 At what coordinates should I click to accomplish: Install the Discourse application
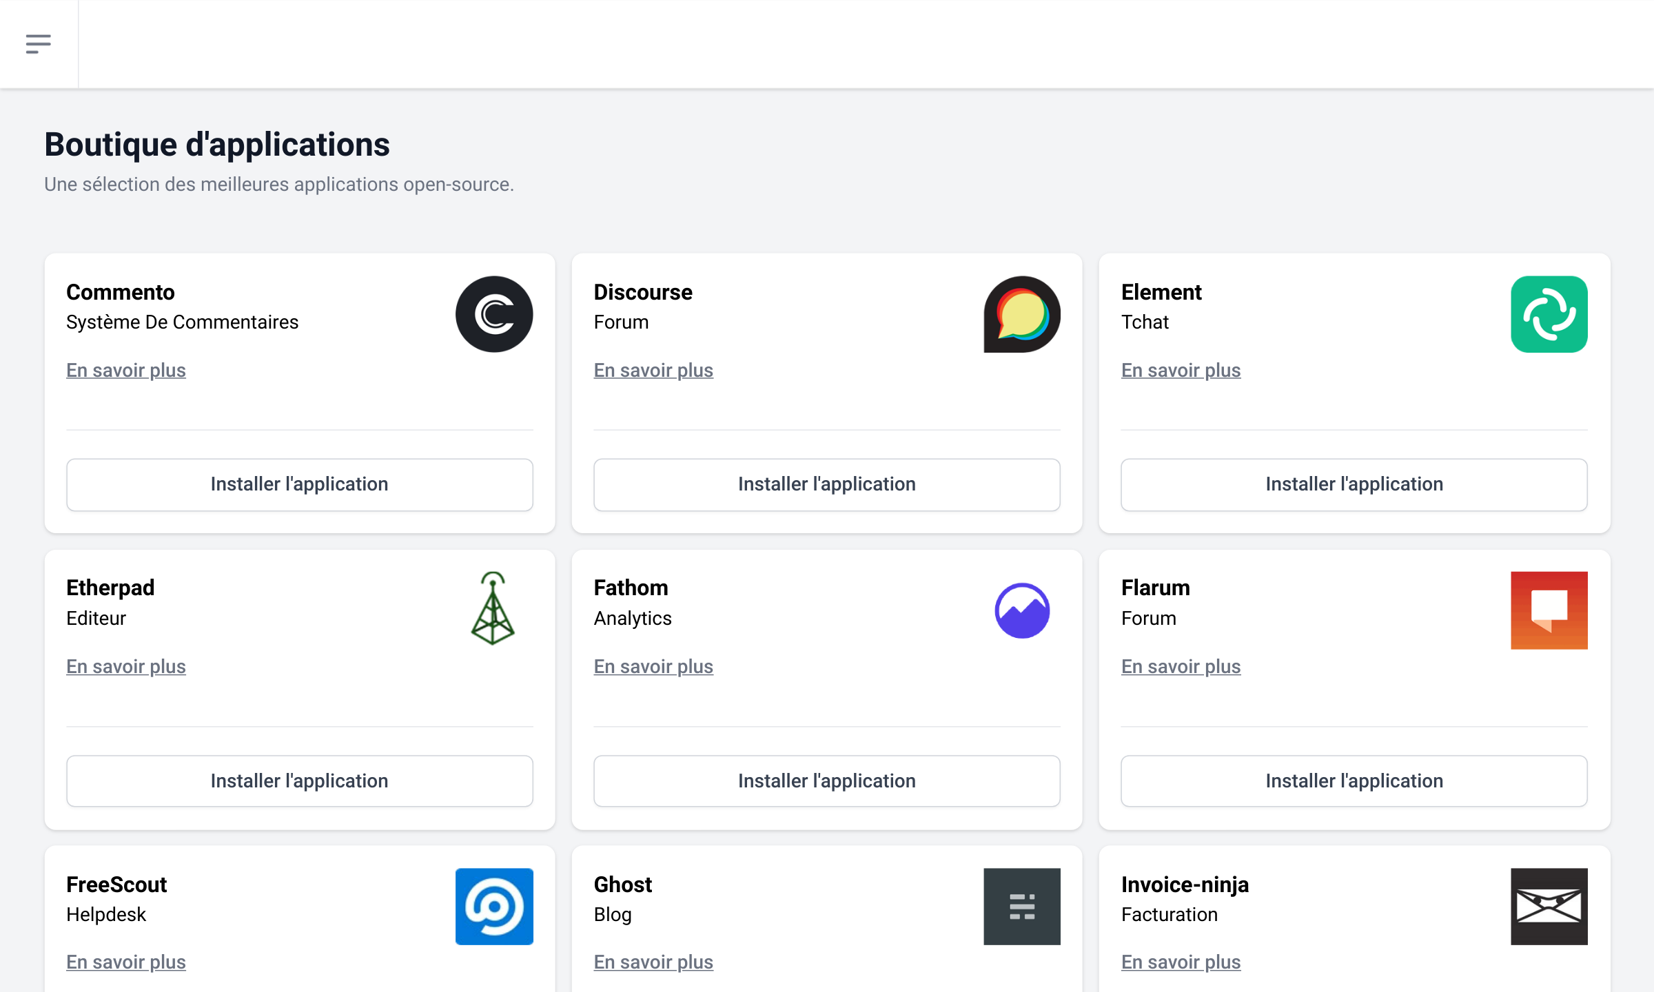tap(826, 484)
